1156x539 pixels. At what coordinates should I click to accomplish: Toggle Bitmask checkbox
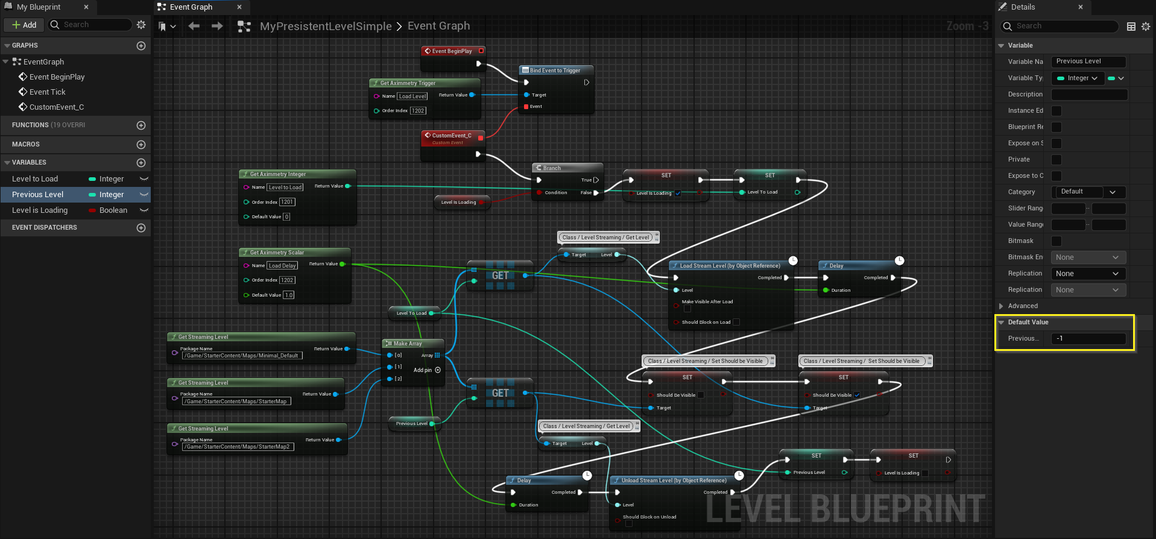[1057, 241]
